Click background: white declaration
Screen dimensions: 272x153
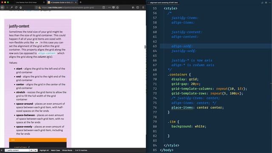(x=189, y=127)
